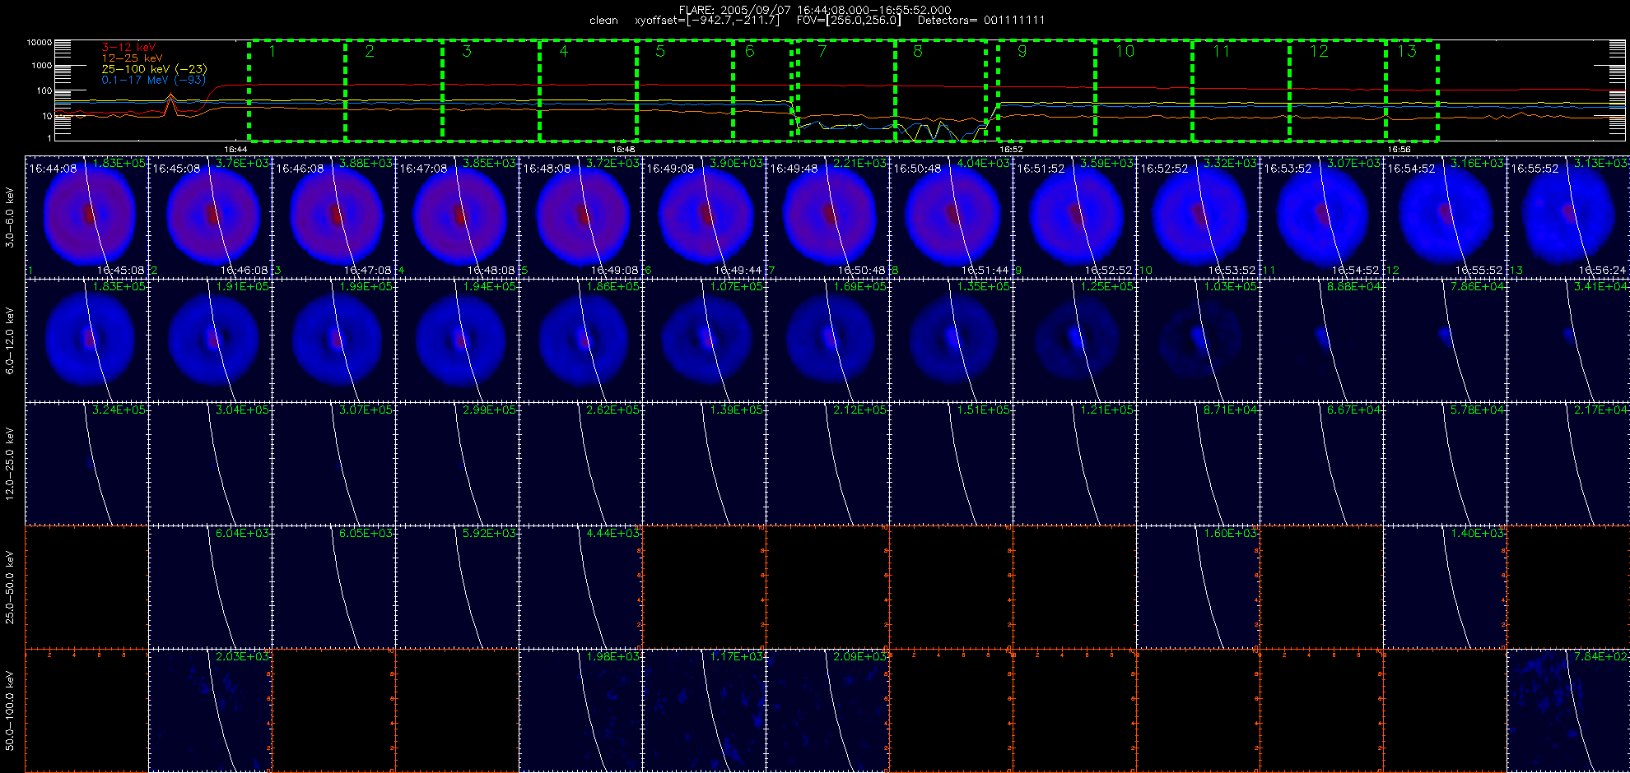Open 3-6 keV image with flux 2.21E+03
Screen dimensions: 1630x773
coord(828,216)
